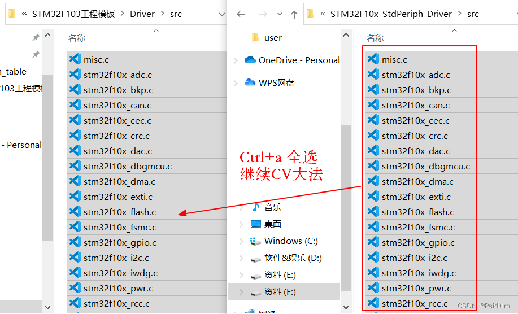Select stm32f10x_gpio.c name in right window
Viewport: 518px width, 314px height.
(x=418, y=242)
